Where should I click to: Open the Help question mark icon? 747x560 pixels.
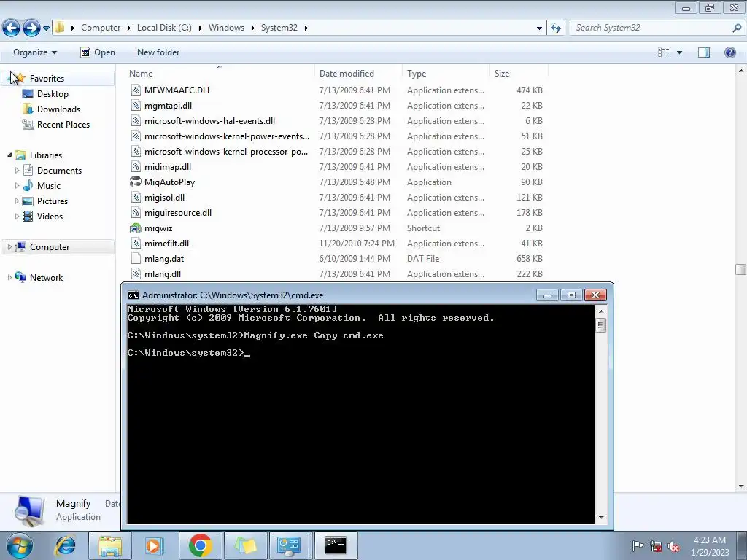(729, 52)
